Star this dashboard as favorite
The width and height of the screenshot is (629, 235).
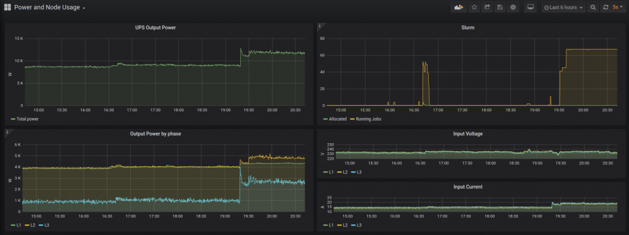coord(474,7)
